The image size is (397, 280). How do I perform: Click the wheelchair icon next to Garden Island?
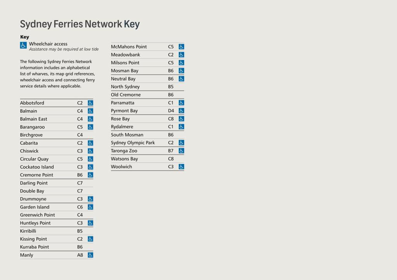pos(90,207)
